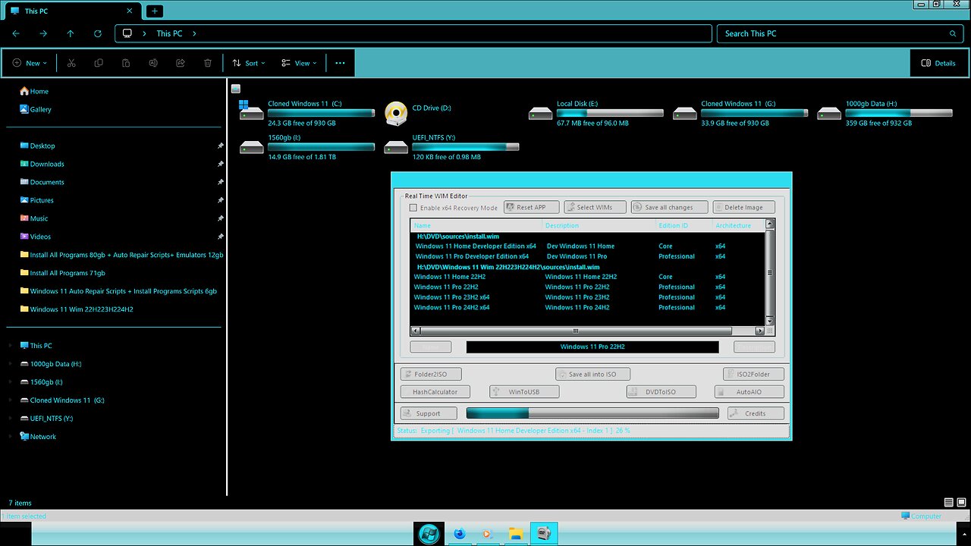Click the Windows Start orb on taskbar
This screenshot has width=971, height=546.
click(x=429, y=534)
